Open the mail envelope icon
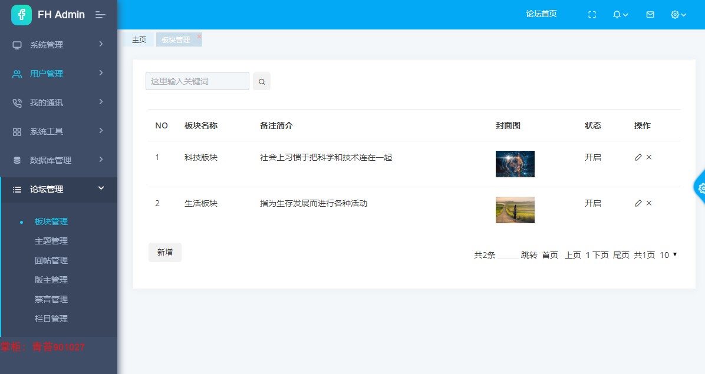Viewport: 705px width, 374px height. (x=650, y=15)
